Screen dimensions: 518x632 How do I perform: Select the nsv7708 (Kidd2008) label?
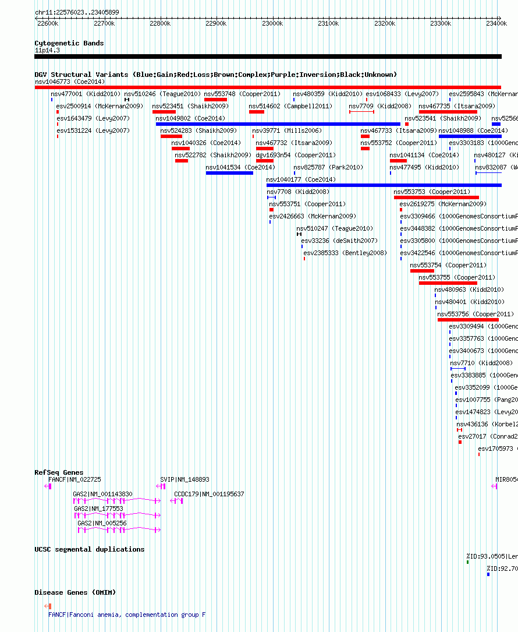[x=297, y=192]
